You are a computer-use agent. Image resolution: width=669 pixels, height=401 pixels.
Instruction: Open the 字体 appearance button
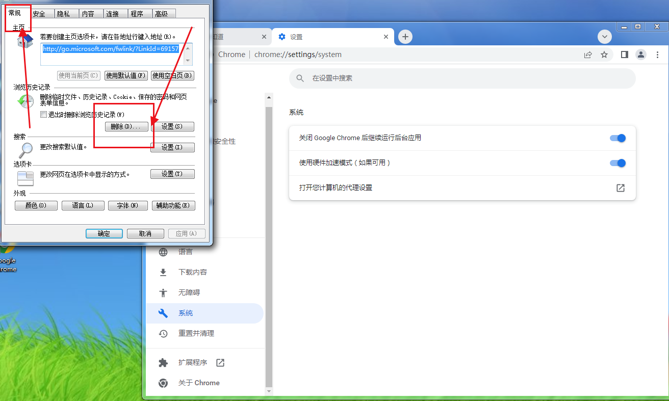tap(127, 205)
